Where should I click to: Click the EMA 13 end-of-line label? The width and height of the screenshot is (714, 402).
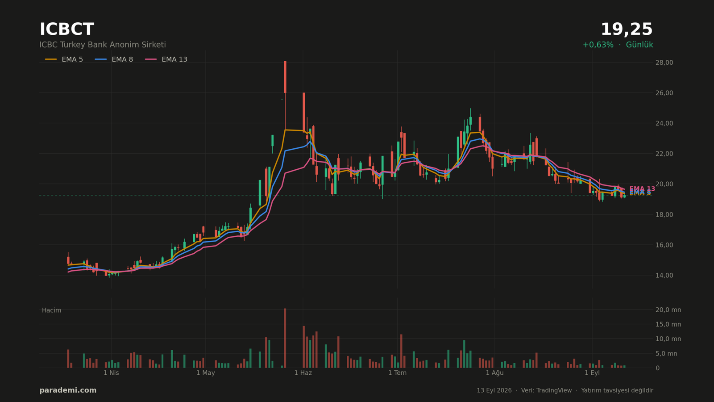(642, 189)
